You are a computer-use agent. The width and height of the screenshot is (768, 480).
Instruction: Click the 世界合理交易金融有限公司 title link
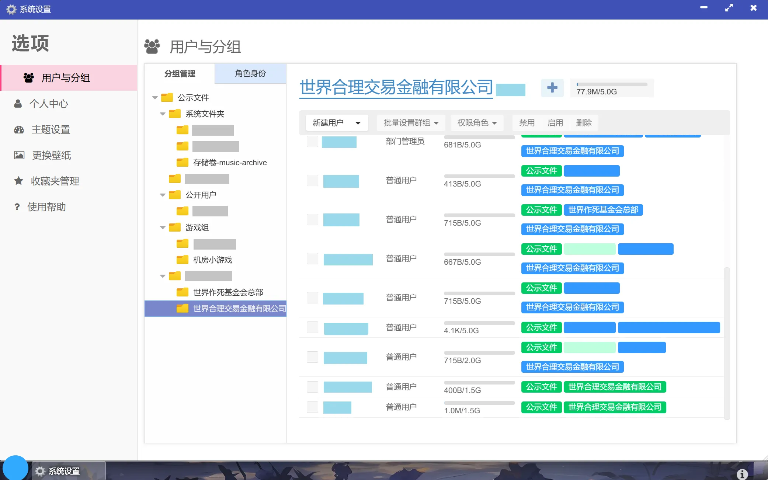pos(396,88)
